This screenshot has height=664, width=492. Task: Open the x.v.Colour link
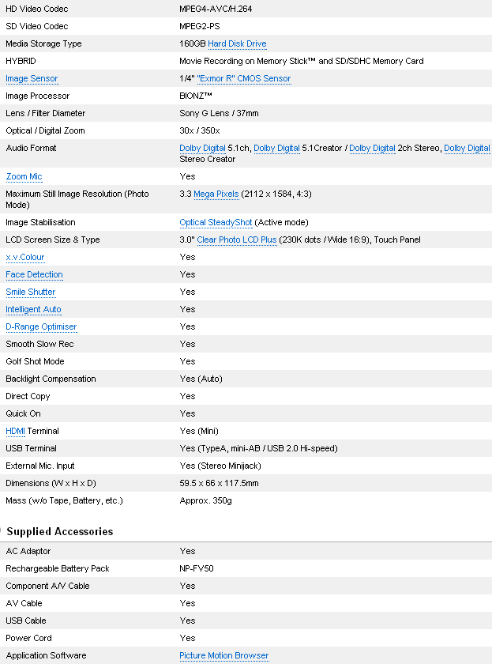click(25, 257)
